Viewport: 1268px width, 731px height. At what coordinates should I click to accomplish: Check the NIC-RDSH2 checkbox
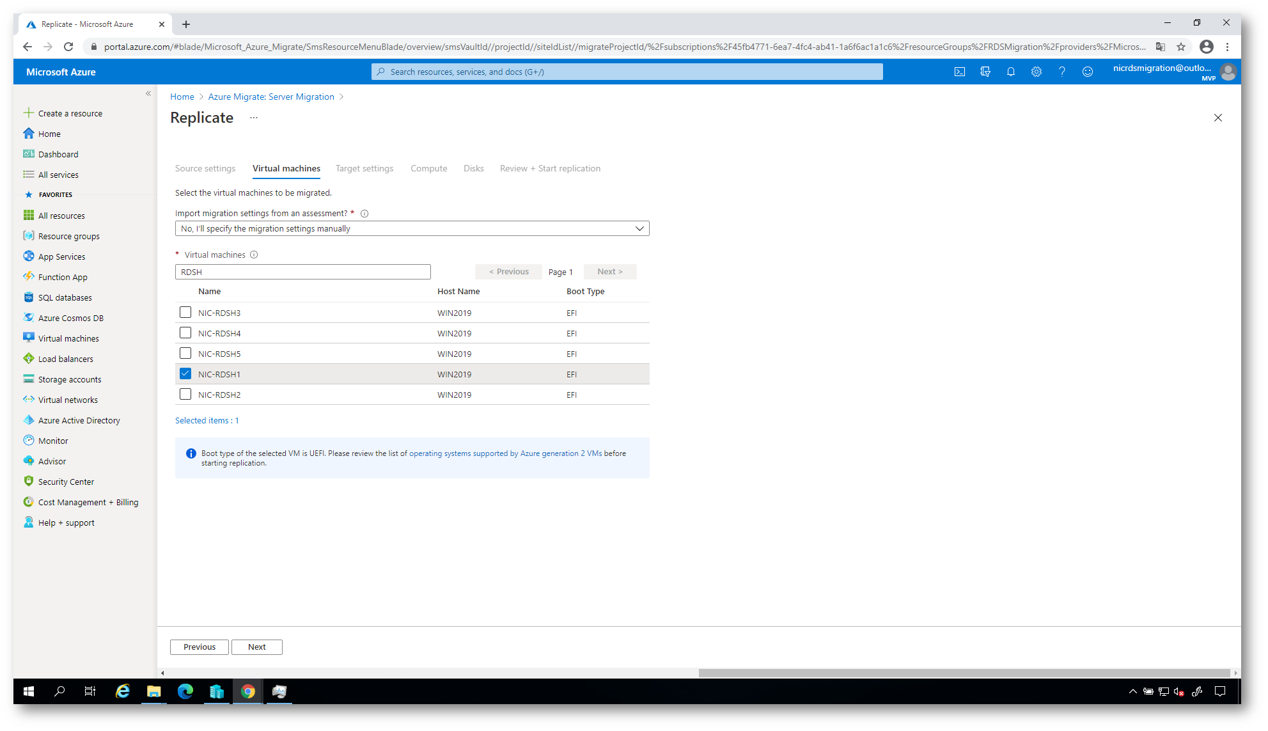pos(185,394)
